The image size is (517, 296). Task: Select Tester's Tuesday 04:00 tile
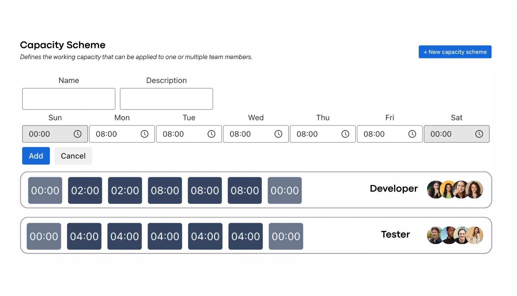click(x=125, y=236)
